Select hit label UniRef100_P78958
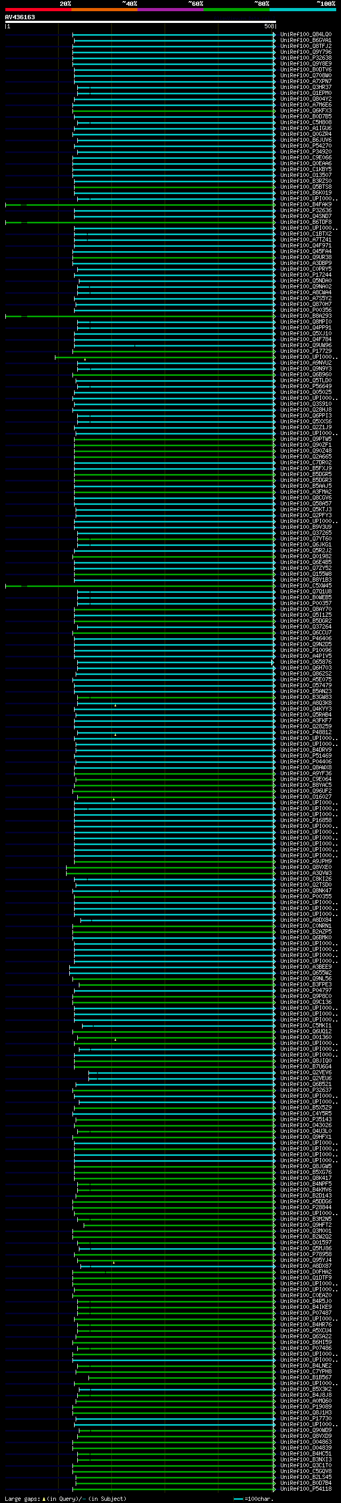The image size is (341, 1503). [x=305, y=1254]
